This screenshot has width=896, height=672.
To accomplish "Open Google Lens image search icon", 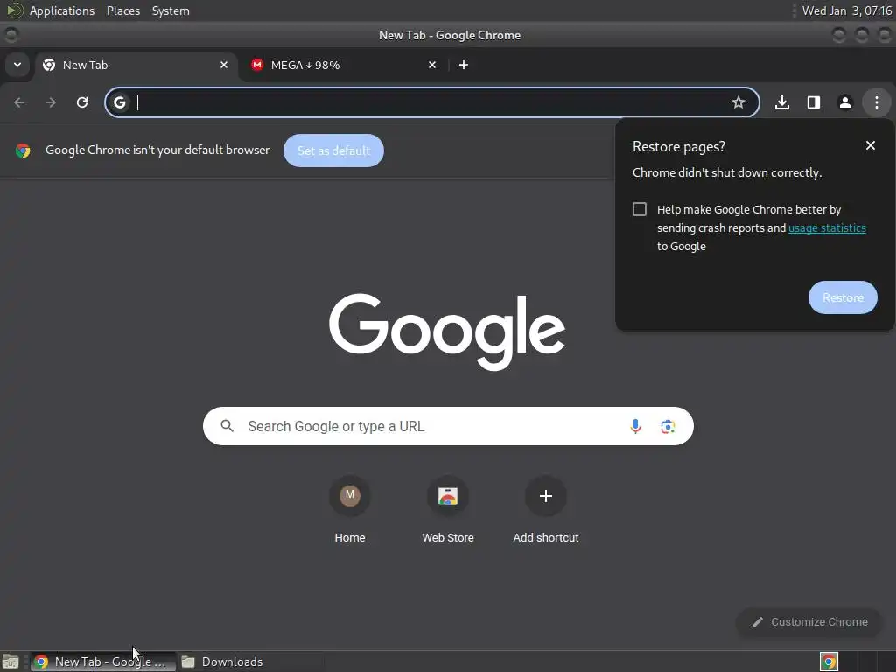I will coord(668,426).
